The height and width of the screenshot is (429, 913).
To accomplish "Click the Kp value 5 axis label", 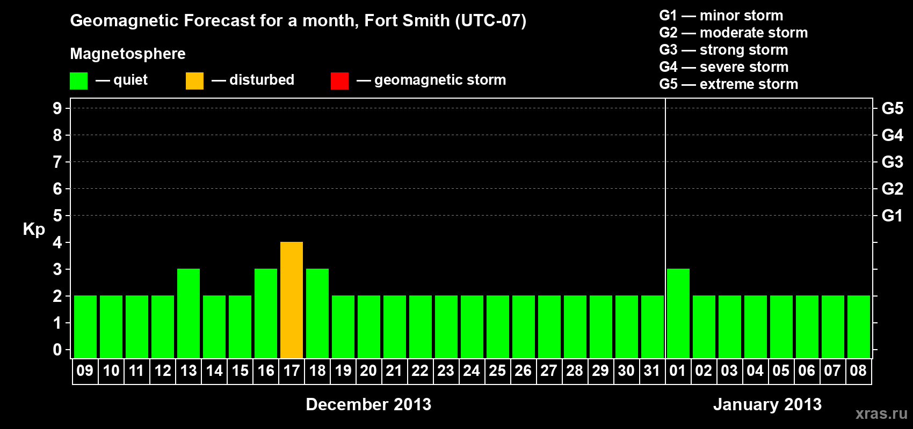I will [x=57, y=216].
